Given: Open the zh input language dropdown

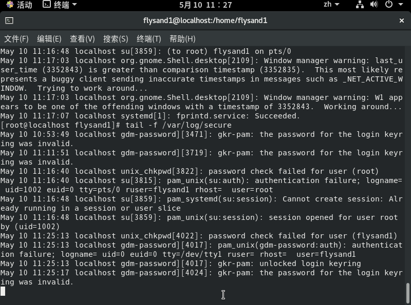Looking at the screenshot, I should (331, 5).
